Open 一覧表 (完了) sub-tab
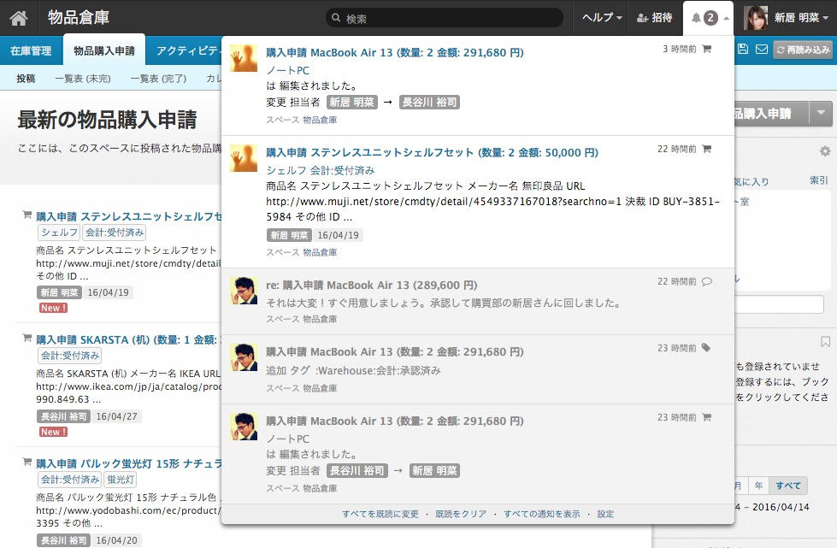Viewport: 837px width, 548px height. [158, 79]
